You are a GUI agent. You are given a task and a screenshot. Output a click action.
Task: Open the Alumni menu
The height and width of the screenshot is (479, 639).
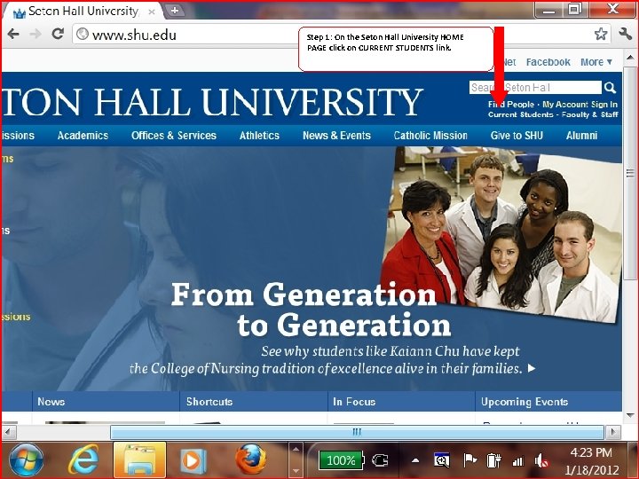[x=581, y=136]
